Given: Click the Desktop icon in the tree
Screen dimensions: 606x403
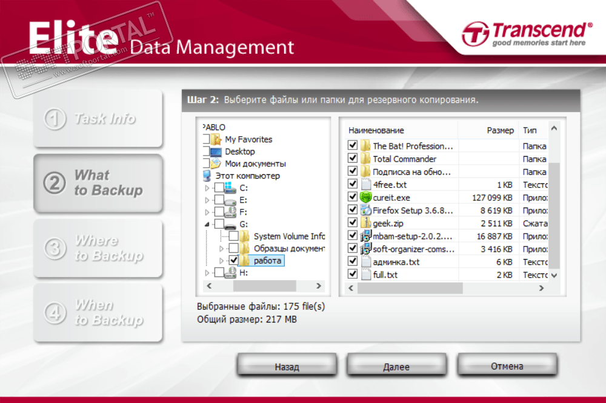Looking at the screenshot, I should 216,151.
